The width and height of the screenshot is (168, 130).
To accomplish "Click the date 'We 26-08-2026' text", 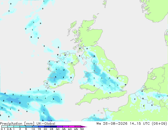I will [112, 124].
